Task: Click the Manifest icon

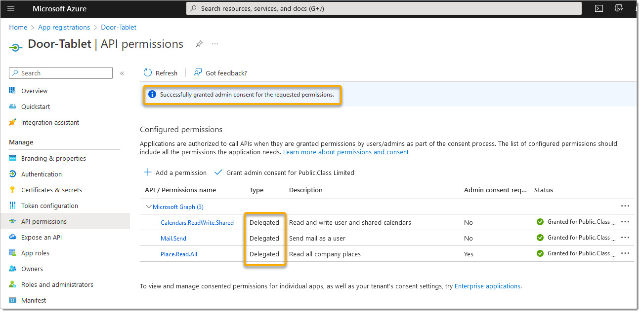Action: point(12,300)
